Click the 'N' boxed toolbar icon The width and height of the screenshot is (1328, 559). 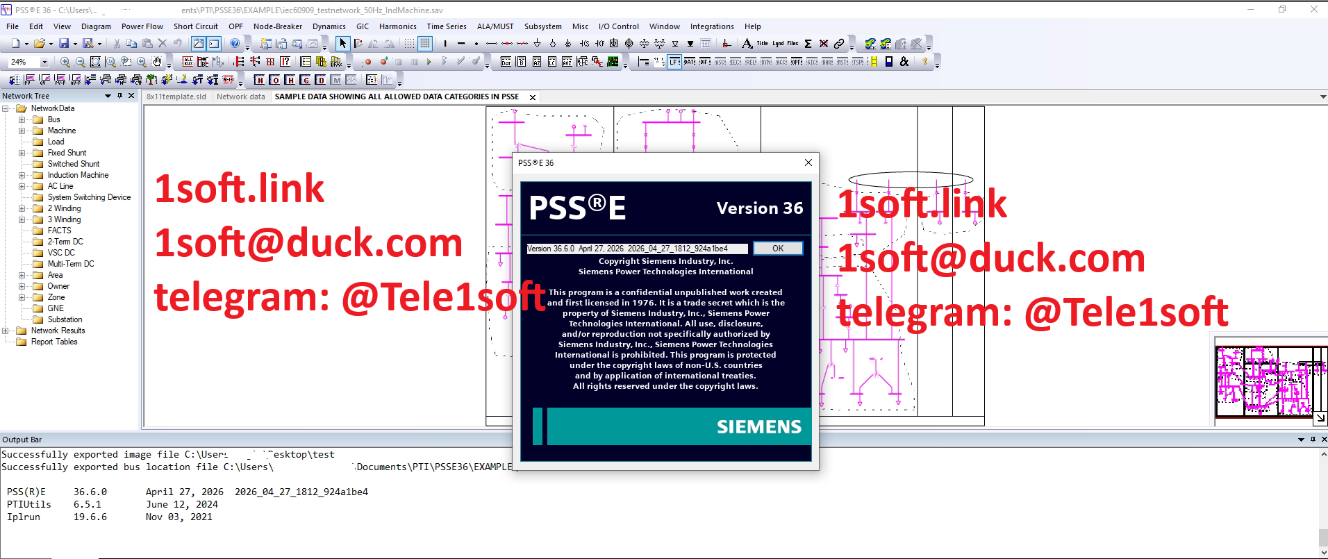coord(259,80)
